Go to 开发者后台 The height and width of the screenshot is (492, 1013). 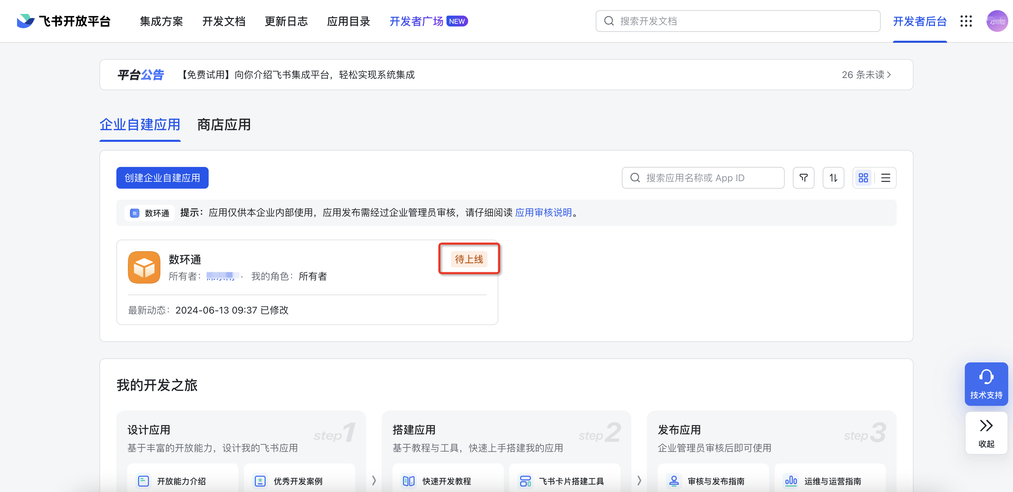pyautogui.click(x=919, y=21)
